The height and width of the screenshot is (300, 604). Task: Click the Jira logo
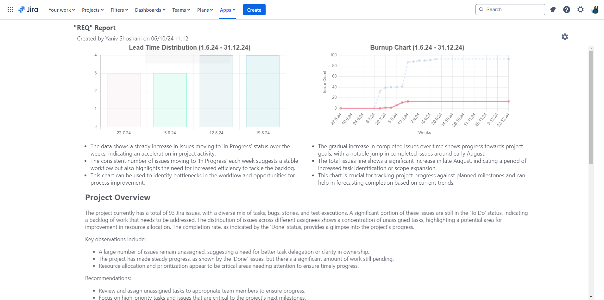point(28,10)
